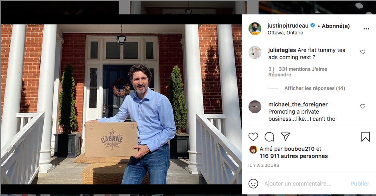
Task: Open comments via the speech bubble icon
Action: [x=269, y=137]
